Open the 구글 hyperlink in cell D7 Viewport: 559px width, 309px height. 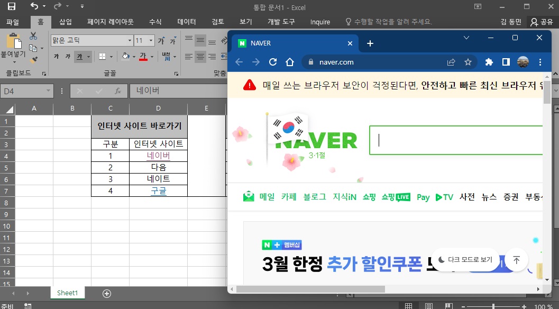tap(159, 191)
